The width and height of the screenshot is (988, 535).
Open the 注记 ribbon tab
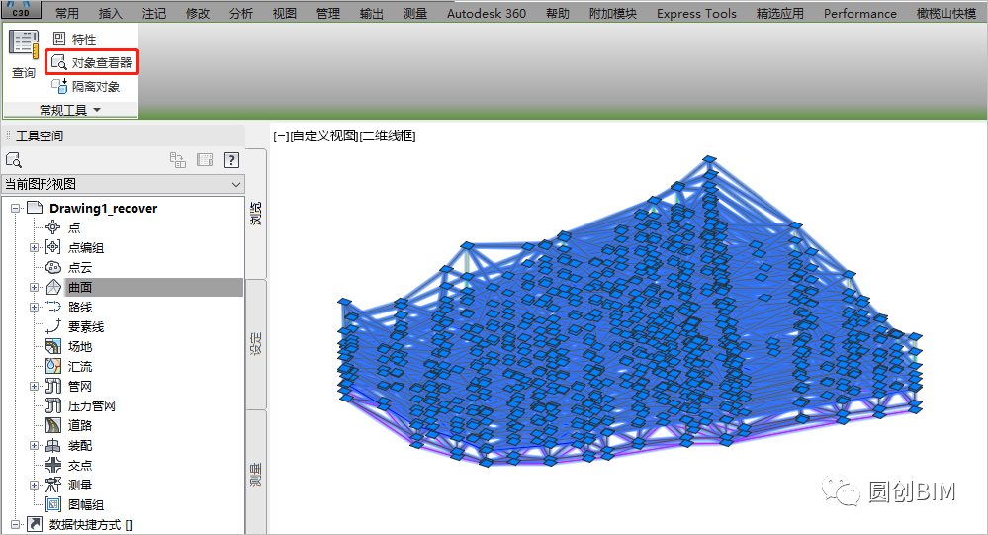153,13
